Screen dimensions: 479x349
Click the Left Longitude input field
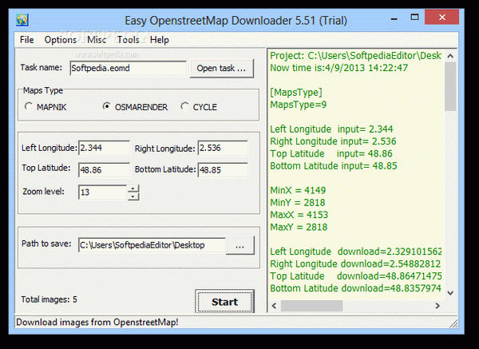(x=104, y=148)
